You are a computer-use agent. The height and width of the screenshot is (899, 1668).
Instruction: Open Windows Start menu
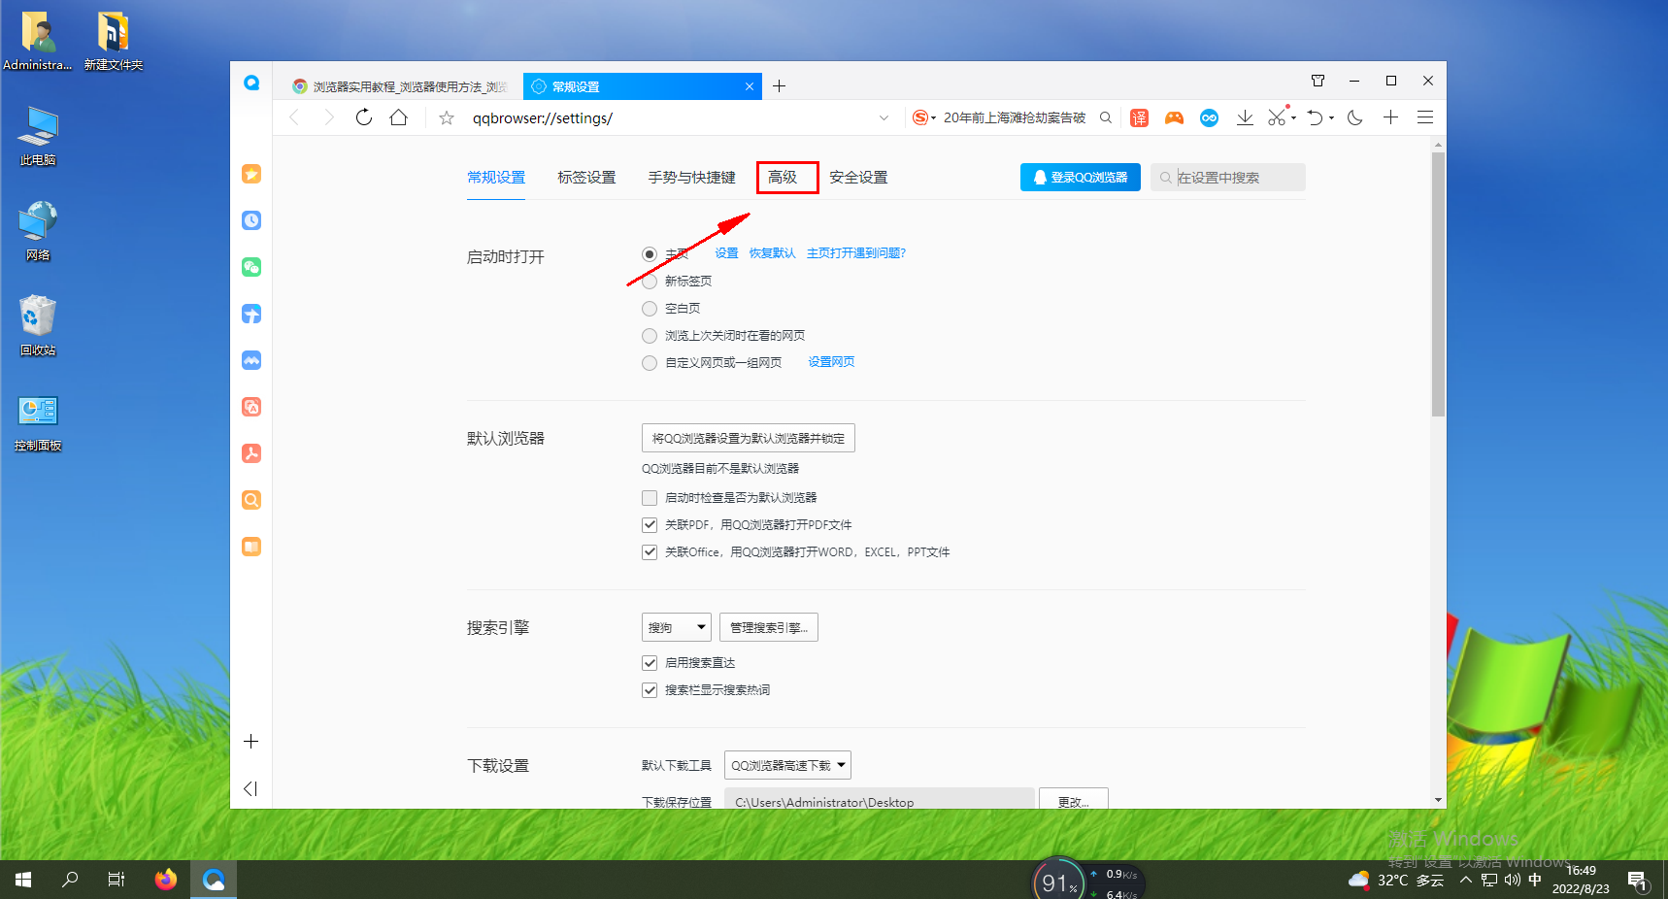point(23,880)
